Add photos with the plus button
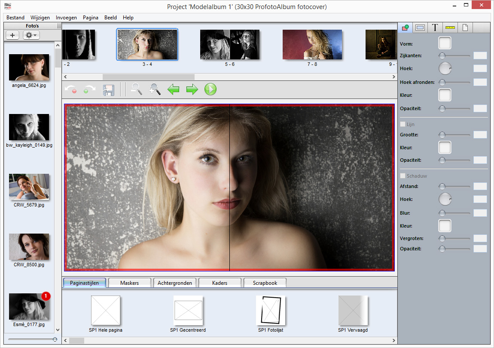Viewport: 494px width, 348px height. [x=12, y=35]
